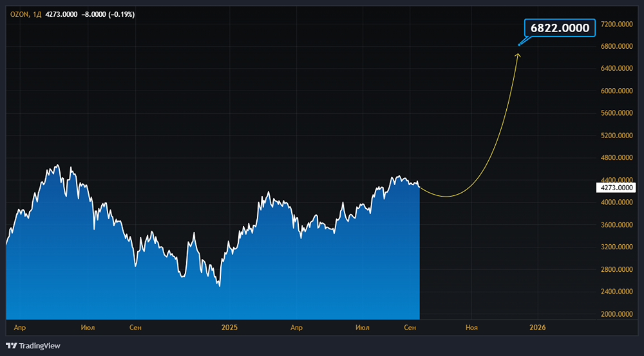The height and width of the screenshot is (356, 644).
Task: Click the 4273.0000 current price tag on axis
Action: [x=616, y=188]
